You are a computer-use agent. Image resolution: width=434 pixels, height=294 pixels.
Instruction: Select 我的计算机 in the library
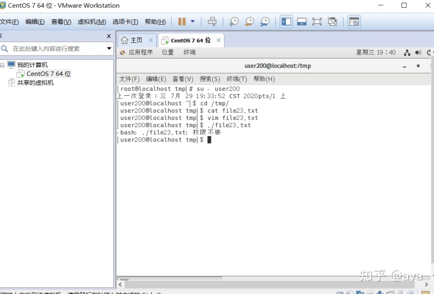[33, 65]
